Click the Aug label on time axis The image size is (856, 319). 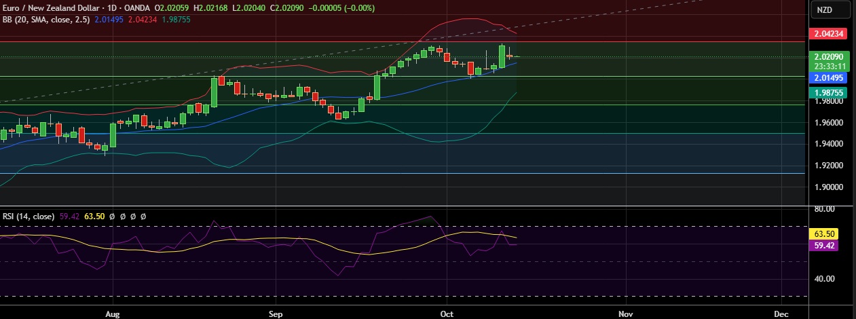113,314
